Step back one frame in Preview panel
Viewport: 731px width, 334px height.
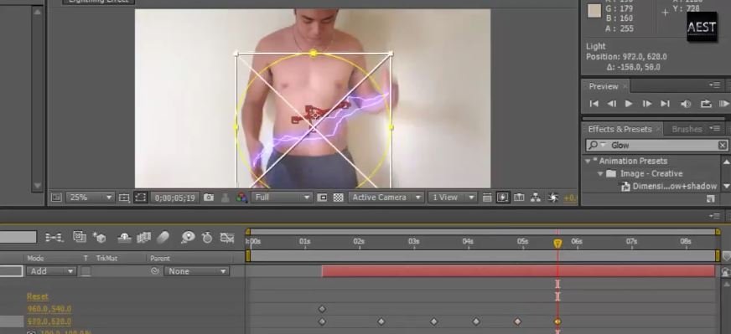(612, 104)
